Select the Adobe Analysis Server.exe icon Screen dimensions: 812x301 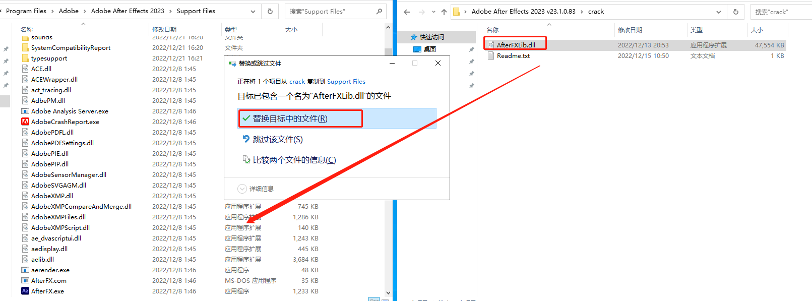point(25,111)
